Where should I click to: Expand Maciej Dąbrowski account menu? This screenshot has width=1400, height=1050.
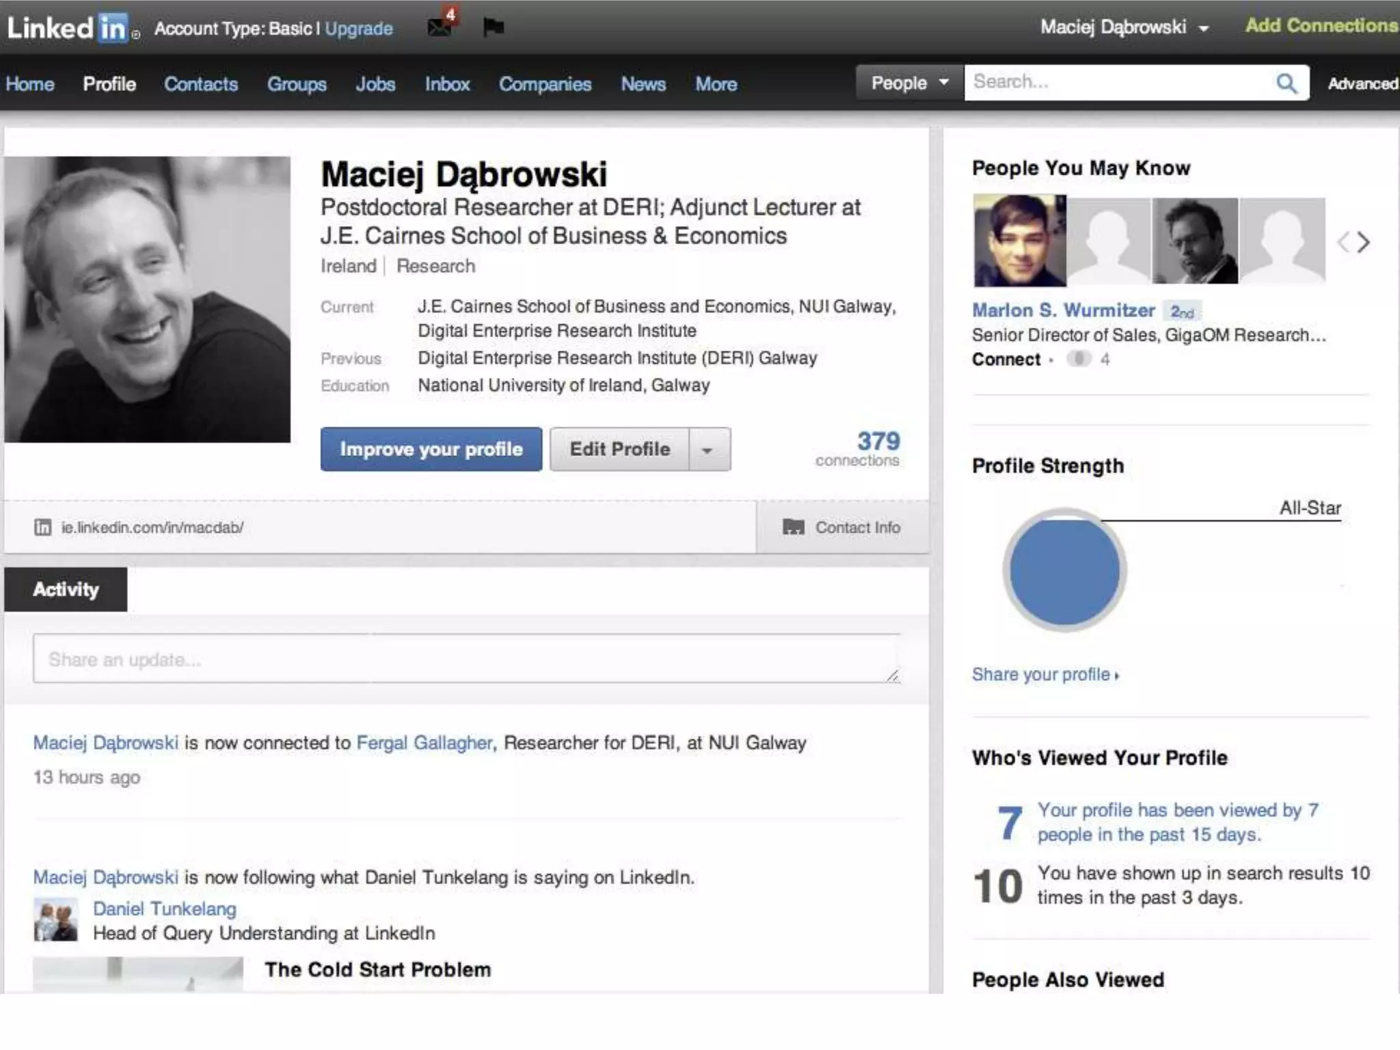point(1125,27)
